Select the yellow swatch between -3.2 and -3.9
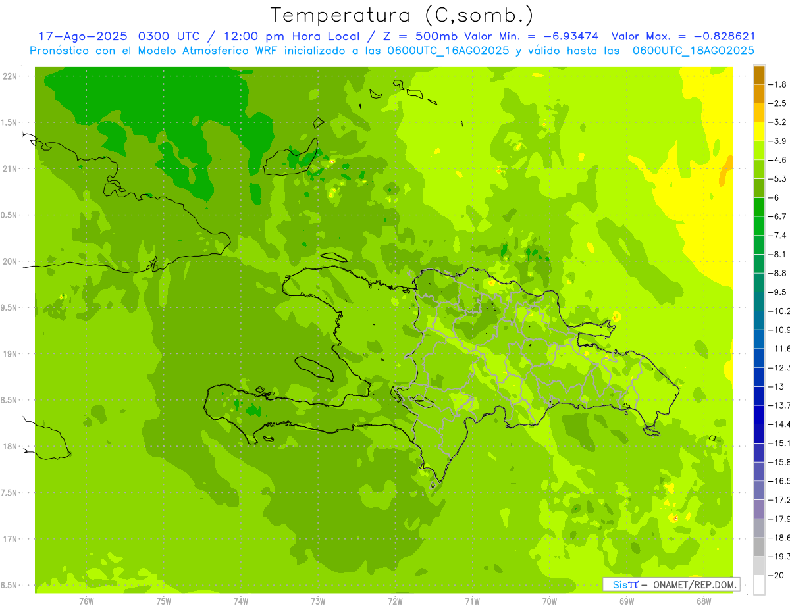The image size is (790, 610). coord(760,132)
